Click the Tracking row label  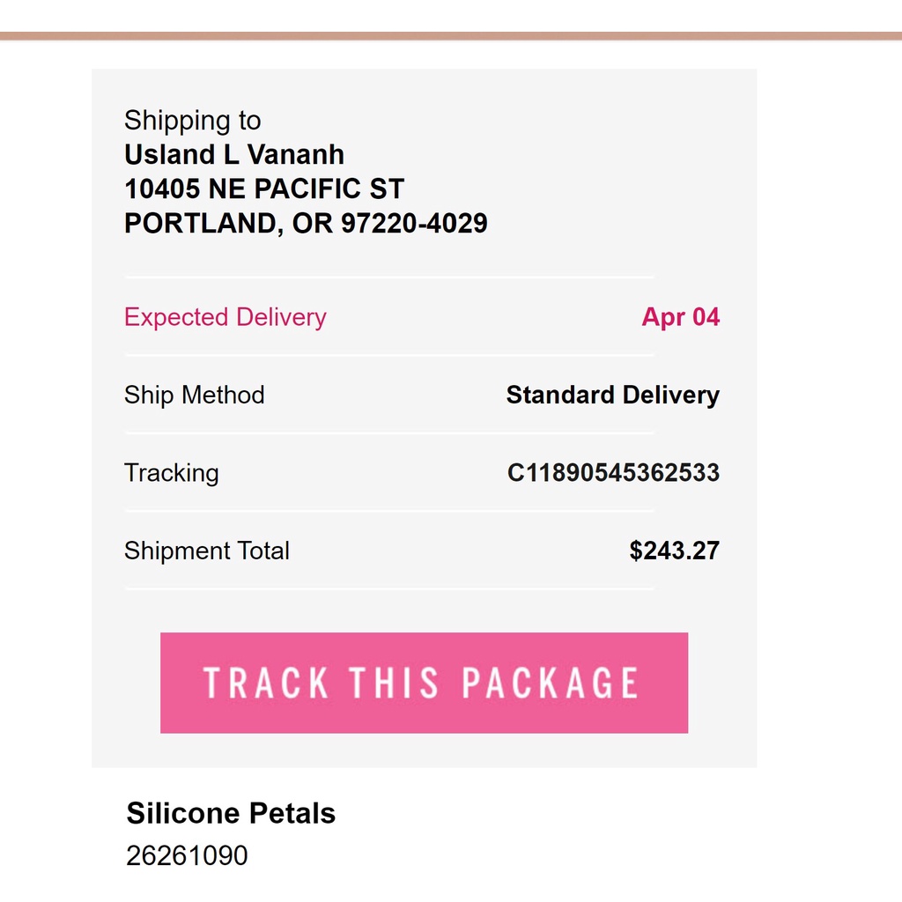coord(171,473)
